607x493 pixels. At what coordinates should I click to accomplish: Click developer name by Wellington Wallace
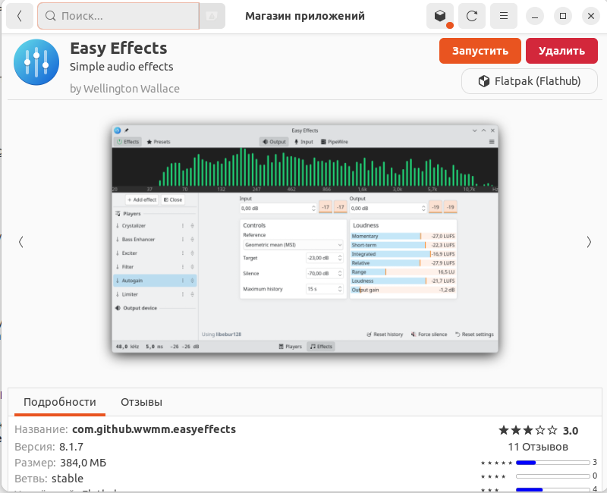point(124,89)
